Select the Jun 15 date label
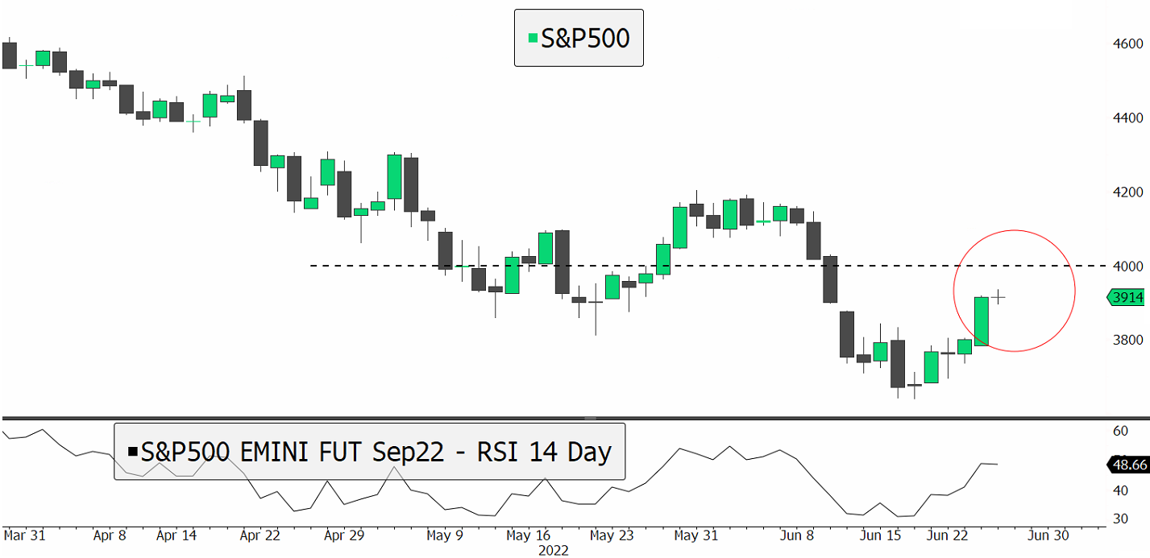 click(x=880, y=535)
